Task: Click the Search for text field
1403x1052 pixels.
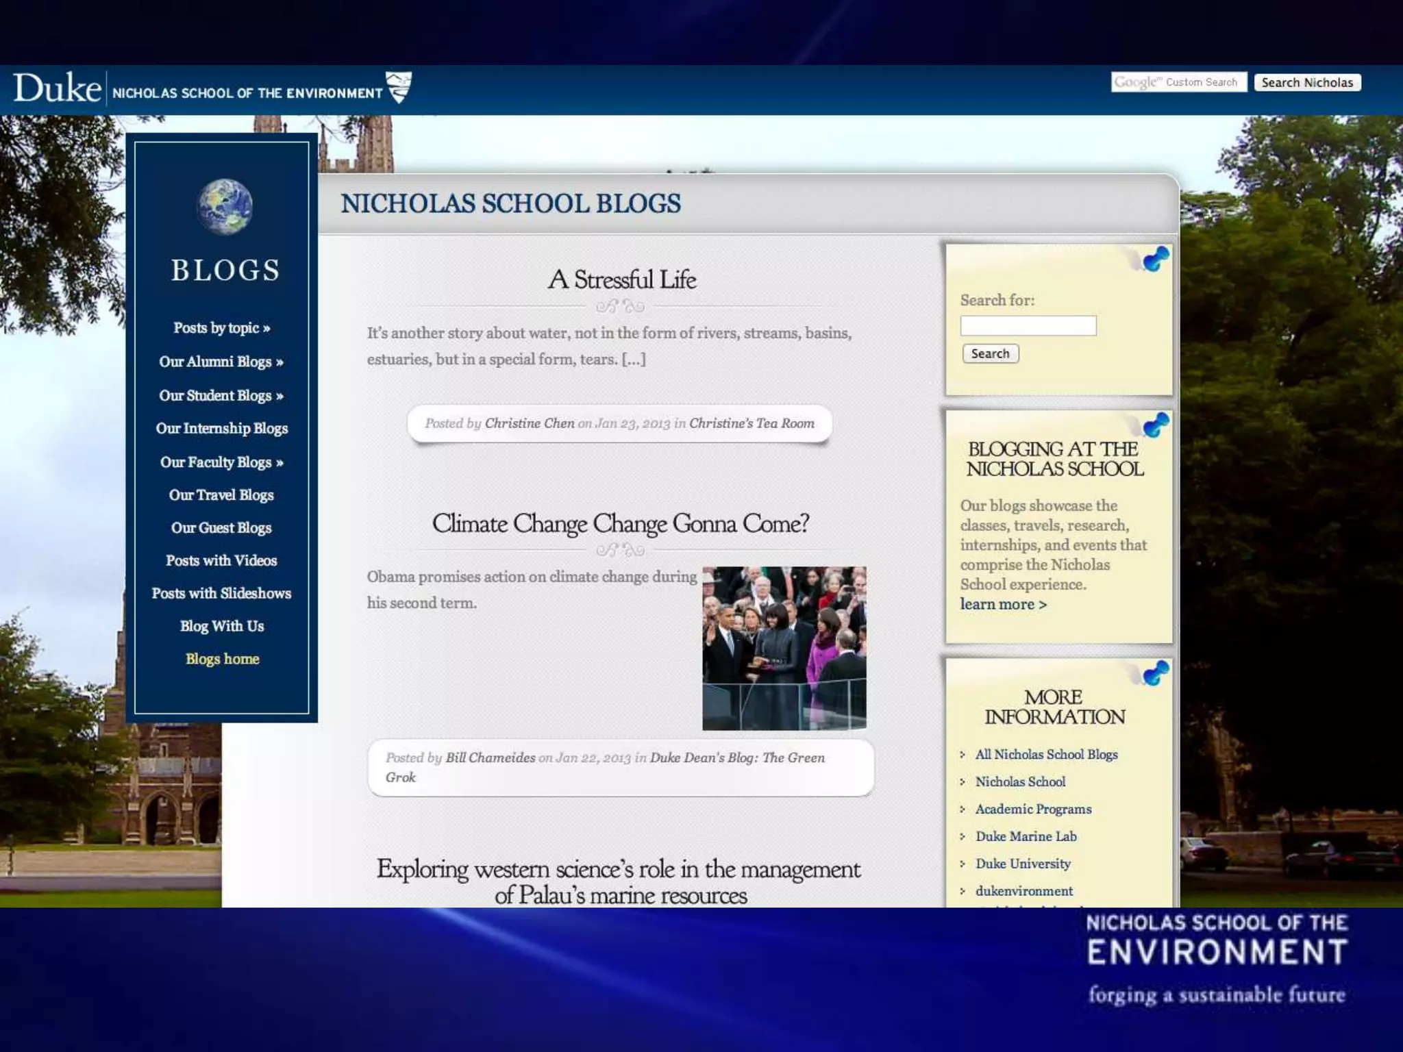Action: pyautogui.click(x=1028, y=326)
